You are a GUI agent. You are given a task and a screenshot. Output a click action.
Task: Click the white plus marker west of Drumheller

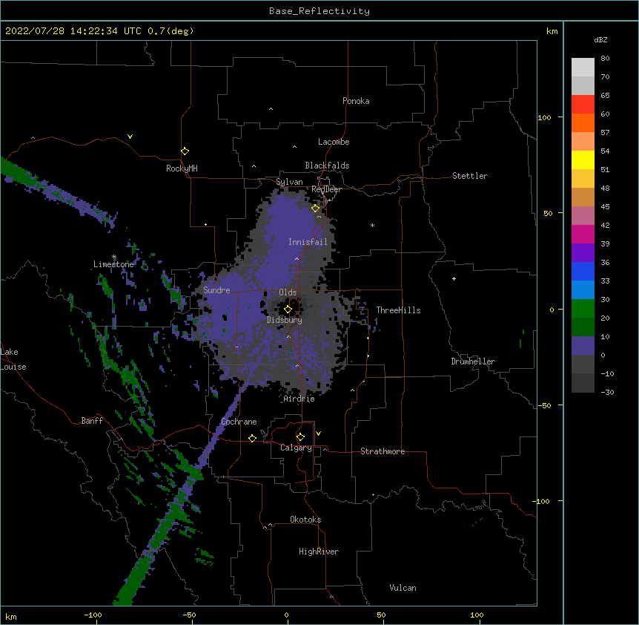[x=454, y=278]
